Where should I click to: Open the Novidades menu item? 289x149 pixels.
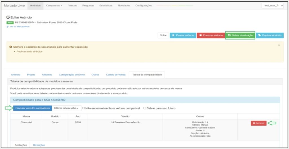point(124,6)
